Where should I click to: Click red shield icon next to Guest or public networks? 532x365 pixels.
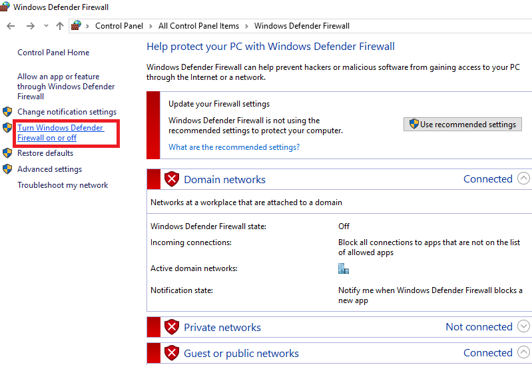coord(172,353)
